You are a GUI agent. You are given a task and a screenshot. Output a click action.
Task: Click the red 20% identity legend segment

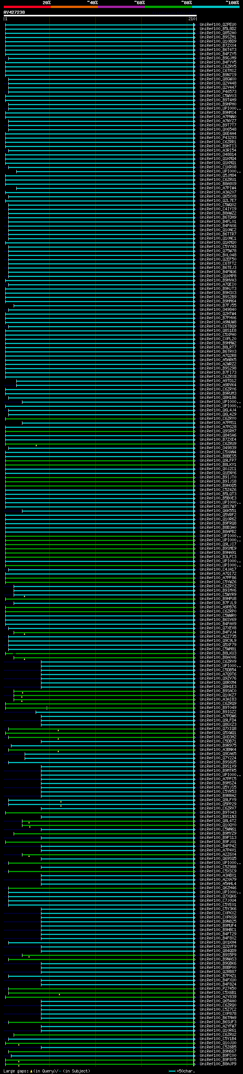coord(27,7)
